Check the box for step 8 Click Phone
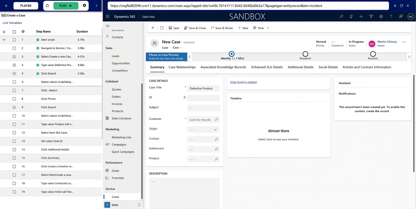416x209 pixels. click(x=14, y=99)
